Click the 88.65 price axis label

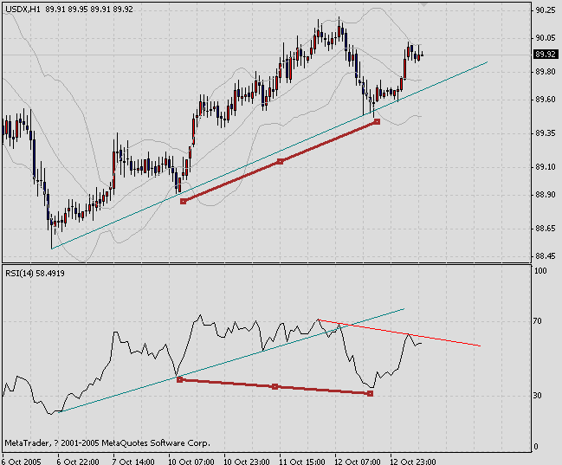tap(546, 229)
